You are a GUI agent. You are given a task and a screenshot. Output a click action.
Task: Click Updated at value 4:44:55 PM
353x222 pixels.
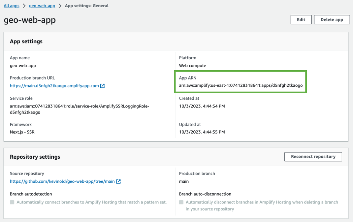202,132
